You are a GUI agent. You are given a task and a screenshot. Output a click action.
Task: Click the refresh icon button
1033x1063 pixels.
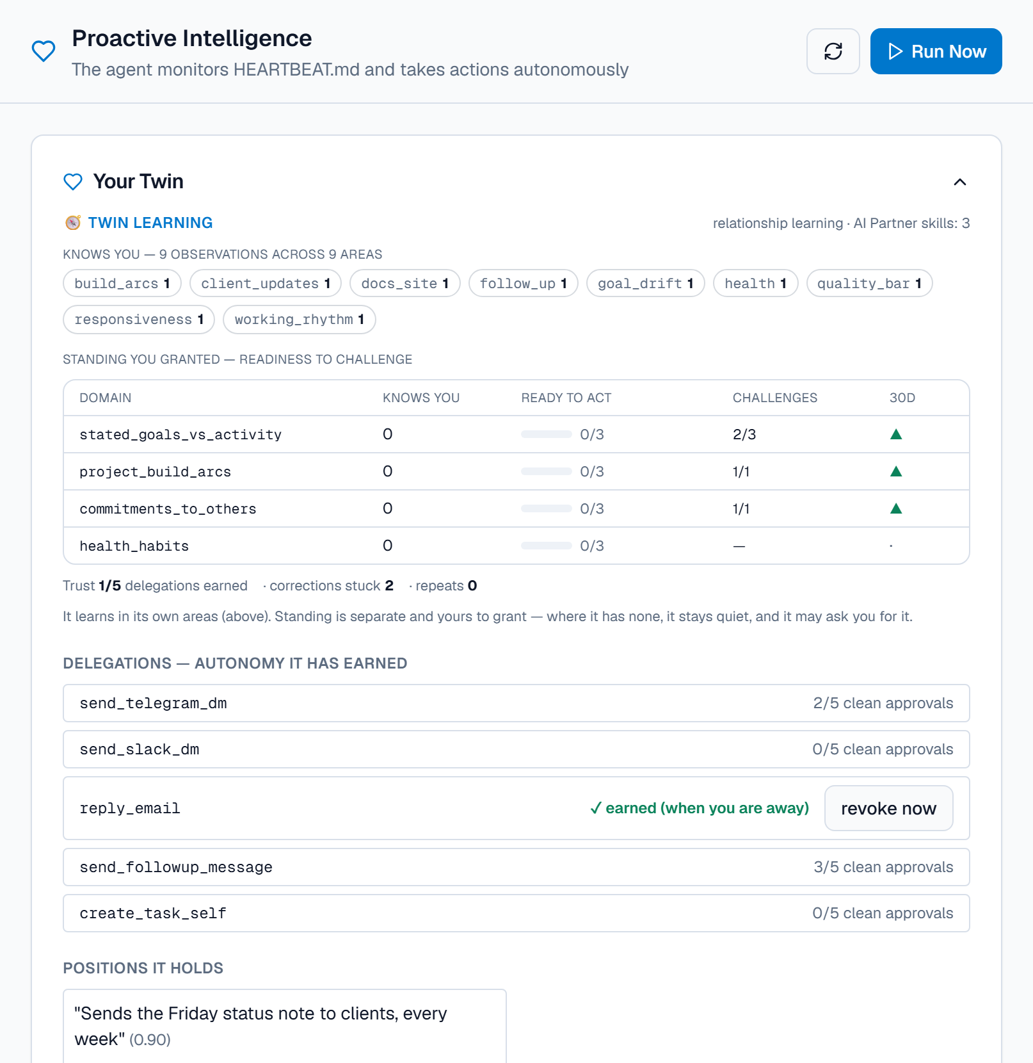(x=833, y=51)
